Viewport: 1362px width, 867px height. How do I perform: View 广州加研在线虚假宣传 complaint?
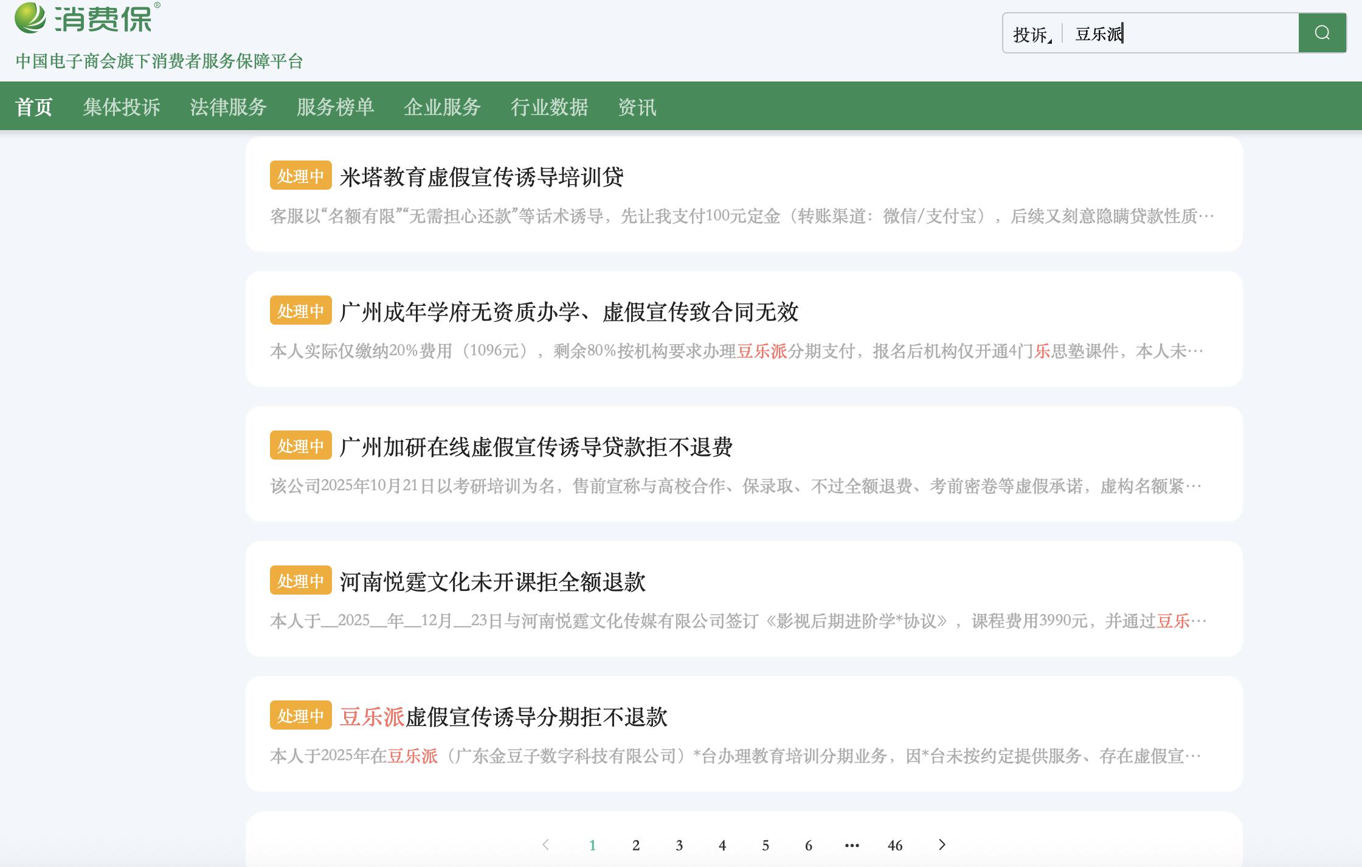point(536,447)
